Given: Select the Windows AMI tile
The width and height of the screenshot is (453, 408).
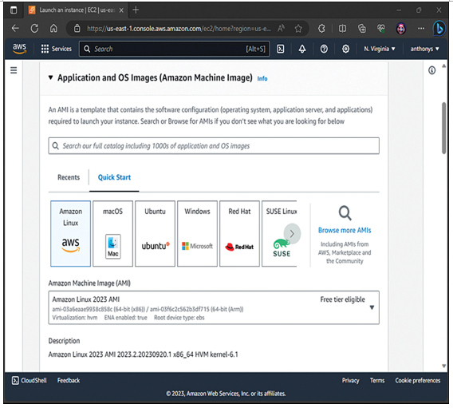Looking at the screenshot, I should pyautogui.click(x=197, y=233).
